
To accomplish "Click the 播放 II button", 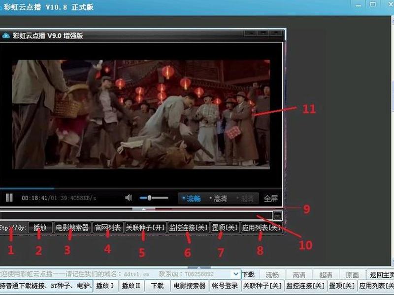I will pyautogui.click(x=131, y=286).
